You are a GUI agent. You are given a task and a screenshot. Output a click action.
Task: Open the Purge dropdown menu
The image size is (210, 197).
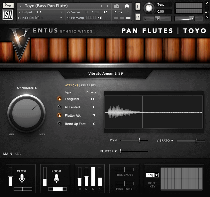(122, 12)
